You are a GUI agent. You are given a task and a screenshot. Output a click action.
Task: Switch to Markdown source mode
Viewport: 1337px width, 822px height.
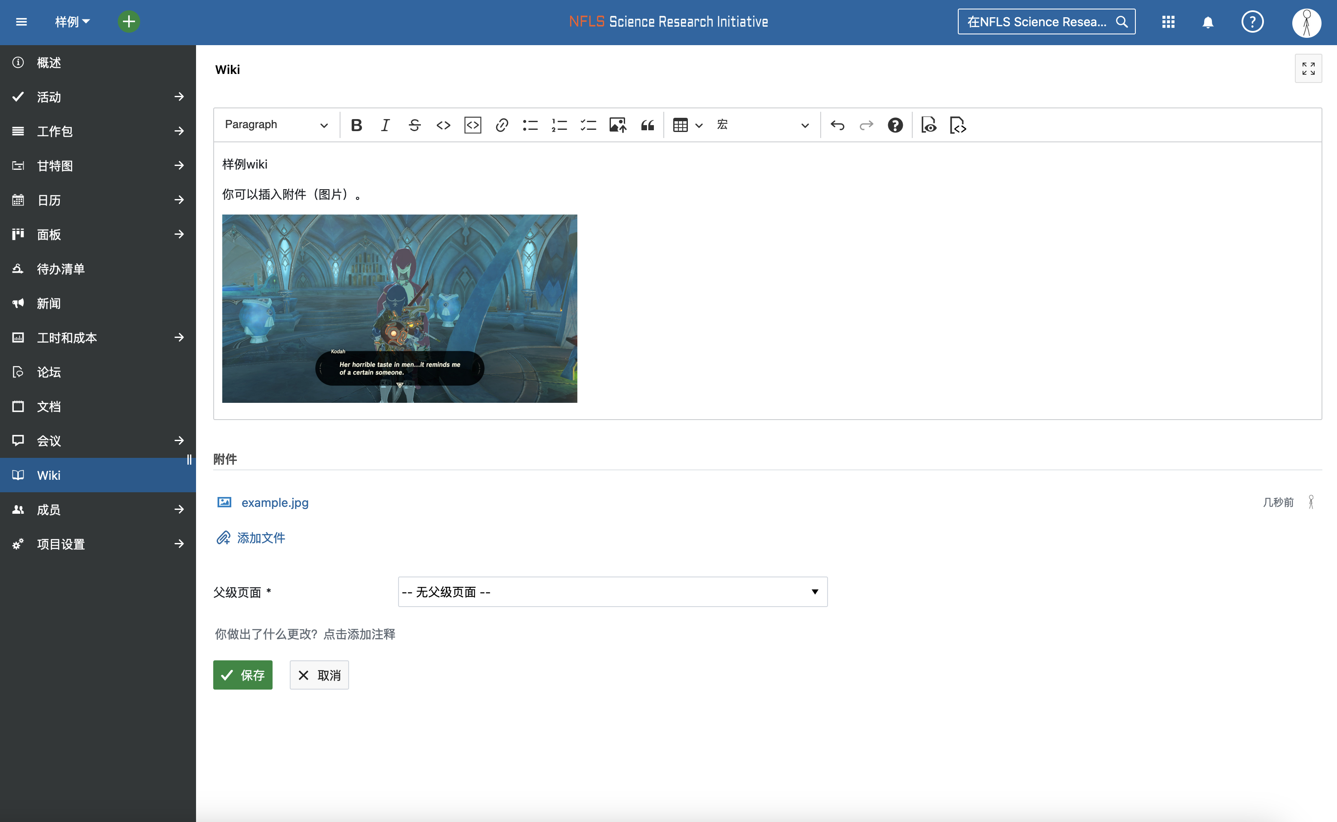pyautogui.click(x=958, y=126)
